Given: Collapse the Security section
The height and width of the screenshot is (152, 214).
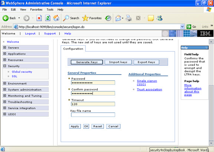Looking at the screenshot, I should [x=4, y=66].
